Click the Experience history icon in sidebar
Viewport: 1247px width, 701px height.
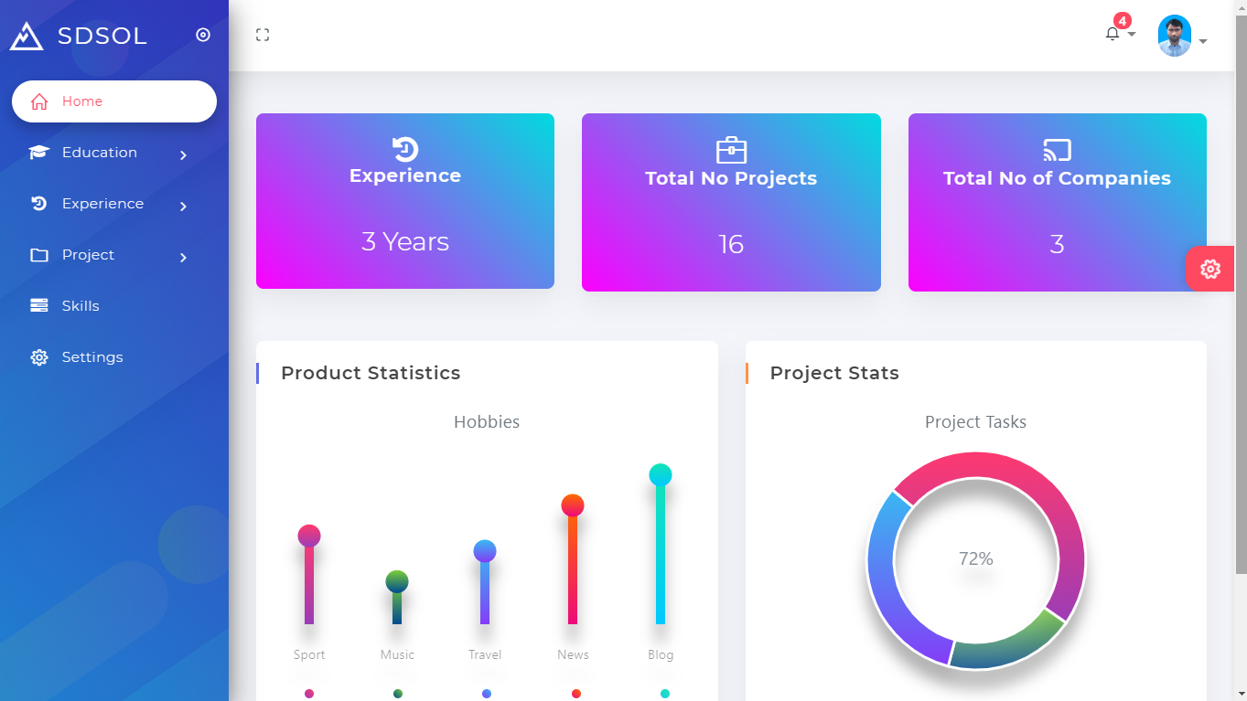pyautogui.click(x=39, y=204)
